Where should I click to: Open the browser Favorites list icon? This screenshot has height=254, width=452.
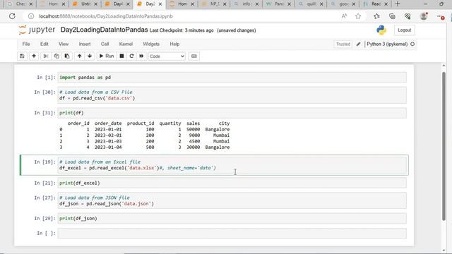(376, 16)
